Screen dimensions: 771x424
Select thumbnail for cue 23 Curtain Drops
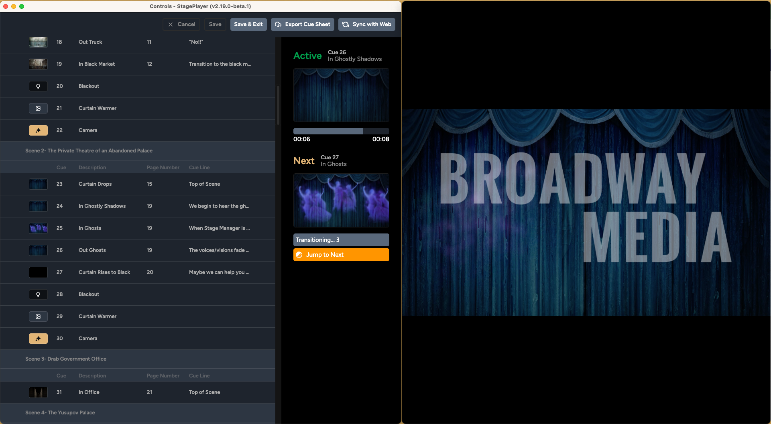coord(38,184)
